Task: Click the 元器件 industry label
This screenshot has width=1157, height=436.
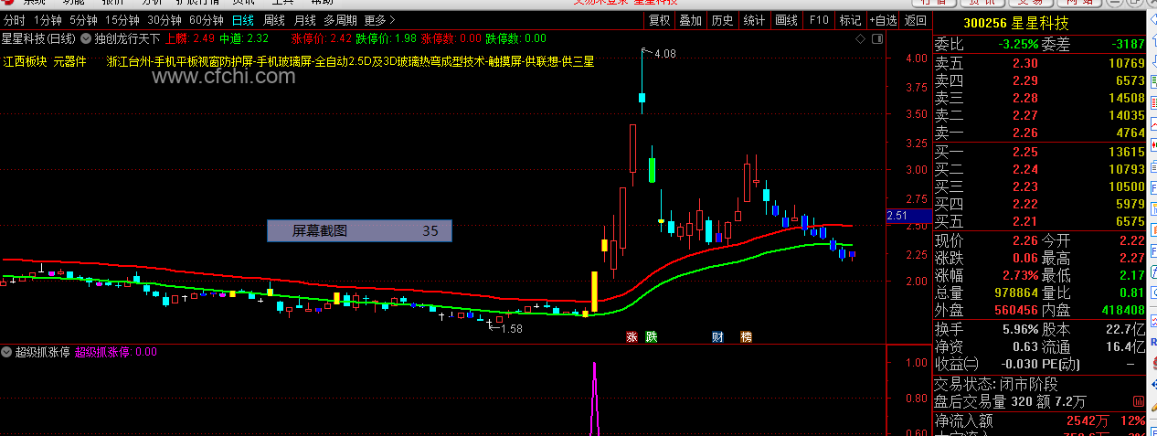Action: (x=69, y=61)
